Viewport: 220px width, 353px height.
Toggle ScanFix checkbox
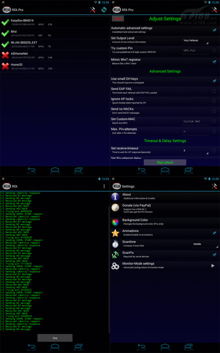coord(214,255)
